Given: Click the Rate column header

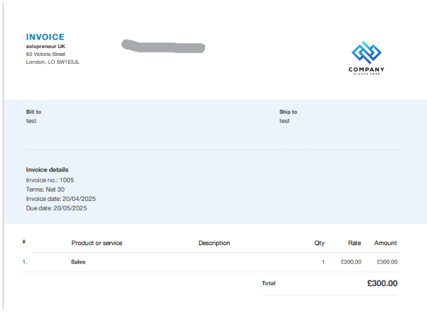Looking at the screenshot, I should 354,243.
